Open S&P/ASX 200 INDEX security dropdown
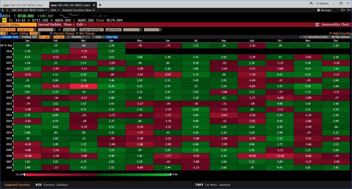The height and width of the screenshot is (189, 352). pyautogui.click(x=29, y=10)
